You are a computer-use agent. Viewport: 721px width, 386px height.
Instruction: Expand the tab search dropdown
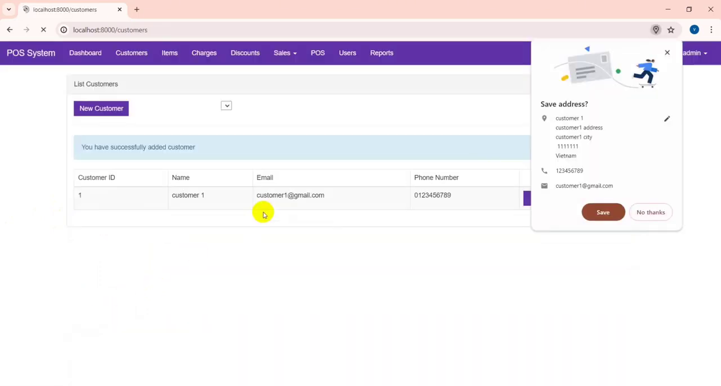pos(9,10)
